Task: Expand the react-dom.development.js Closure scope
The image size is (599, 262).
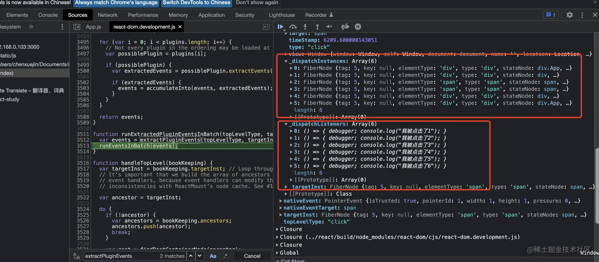Action: (277, 237)
